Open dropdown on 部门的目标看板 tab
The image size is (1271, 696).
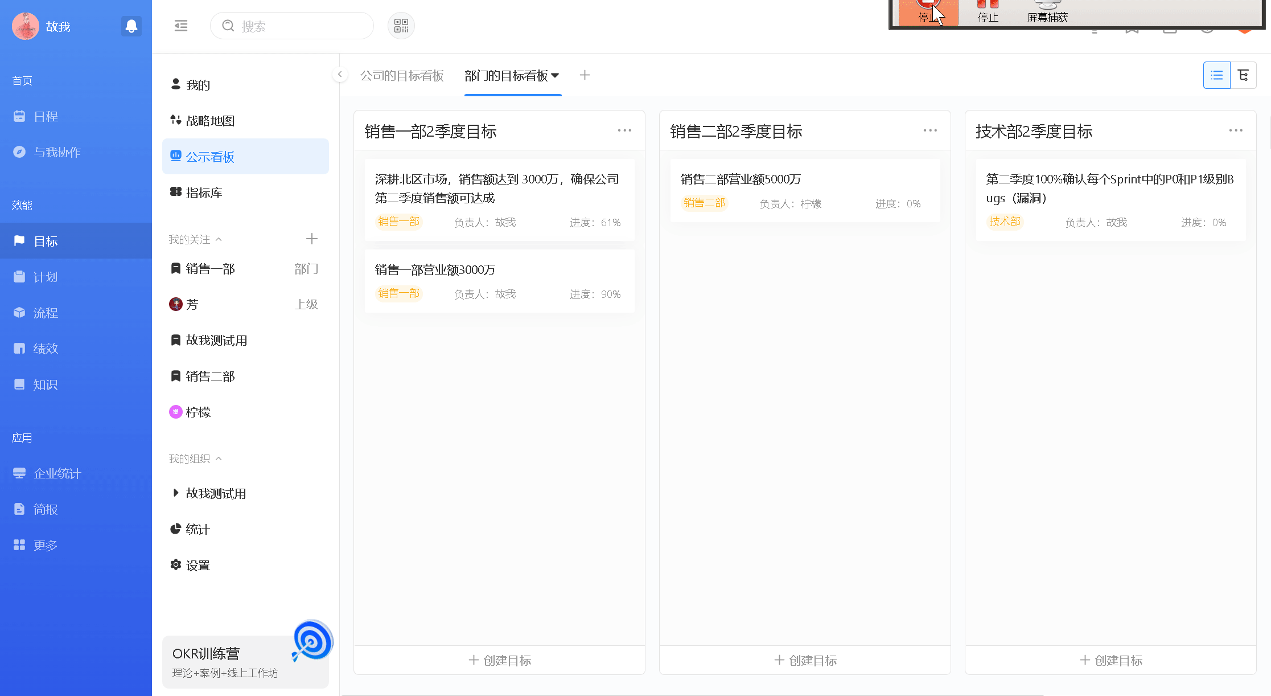[555, 75]
